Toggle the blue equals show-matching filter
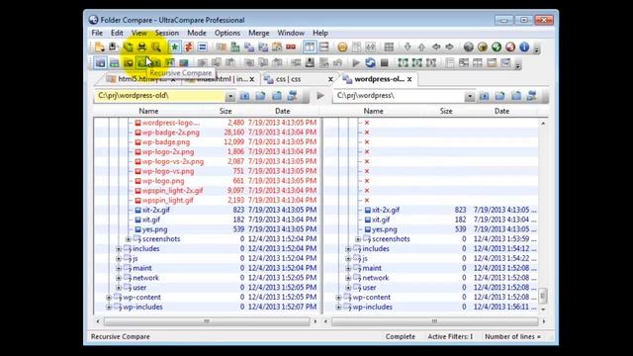The width and height of the screenshot is (633, 356). (202, 47)
